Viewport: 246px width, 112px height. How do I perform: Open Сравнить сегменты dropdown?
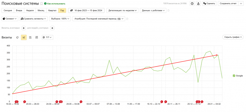(x=34, y=19)
